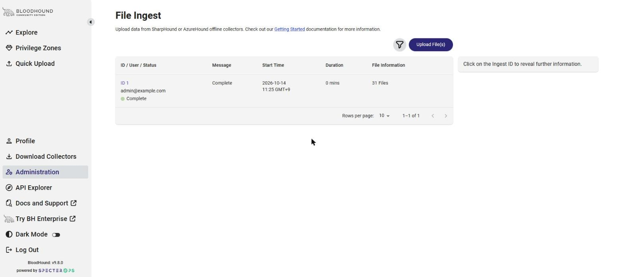
Task: Open the Administration section
Action: coord(45,172)
